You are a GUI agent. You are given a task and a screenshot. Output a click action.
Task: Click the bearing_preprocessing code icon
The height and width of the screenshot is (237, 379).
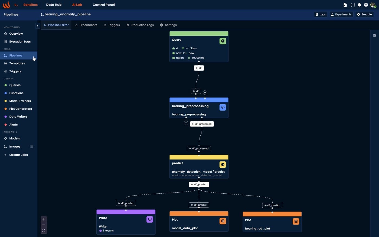coord(223,107)
